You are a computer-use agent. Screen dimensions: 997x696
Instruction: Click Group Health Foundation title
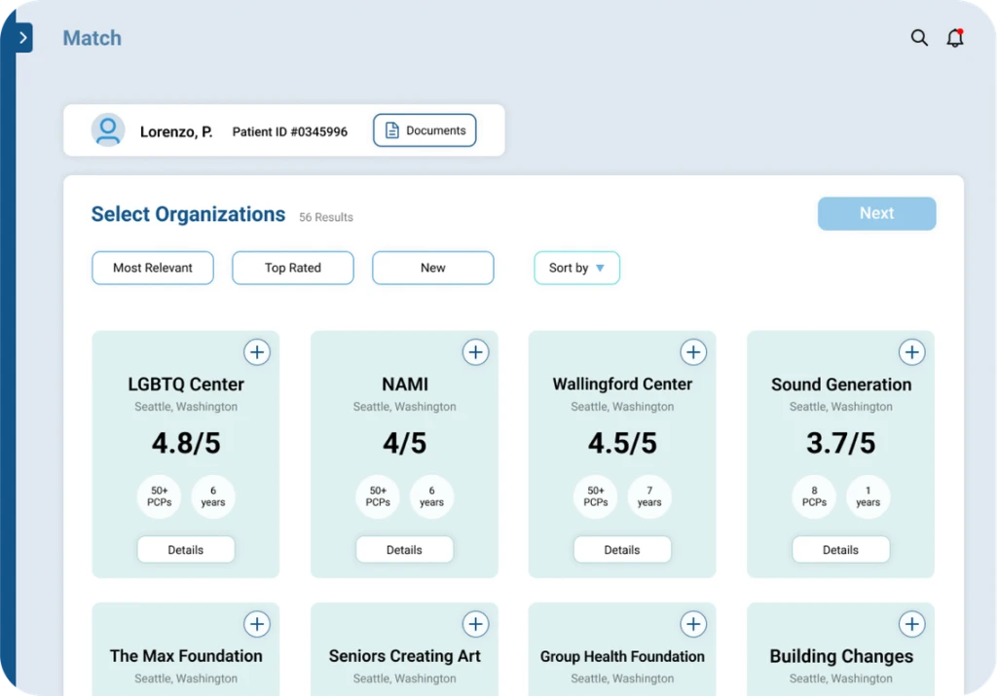[622, 656]
